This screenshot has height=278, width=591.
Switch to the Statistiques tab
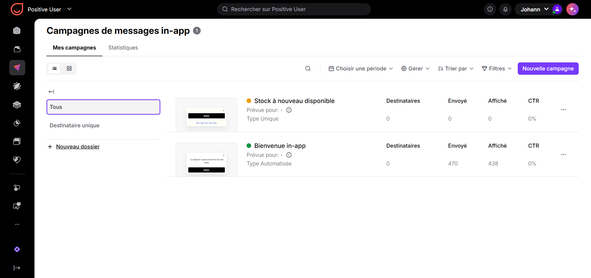click(123, 48)
